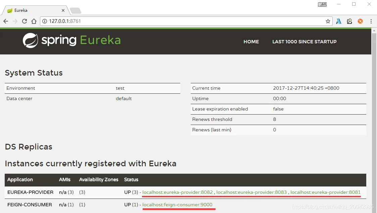Go back using the browser back arrow
Viewport: 377px width, 213px height.
(6, 21)
